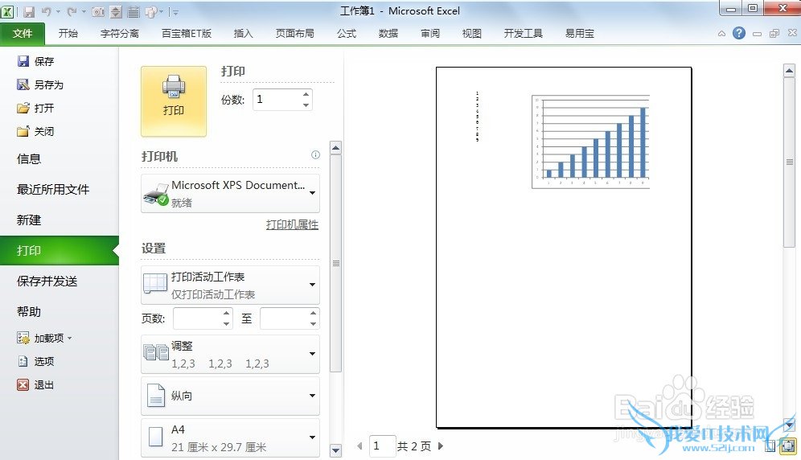Screen dimensions: 801x460
Task: Click the 打印机属性 link
Action: pyautogui.click(x=292, y=224)
